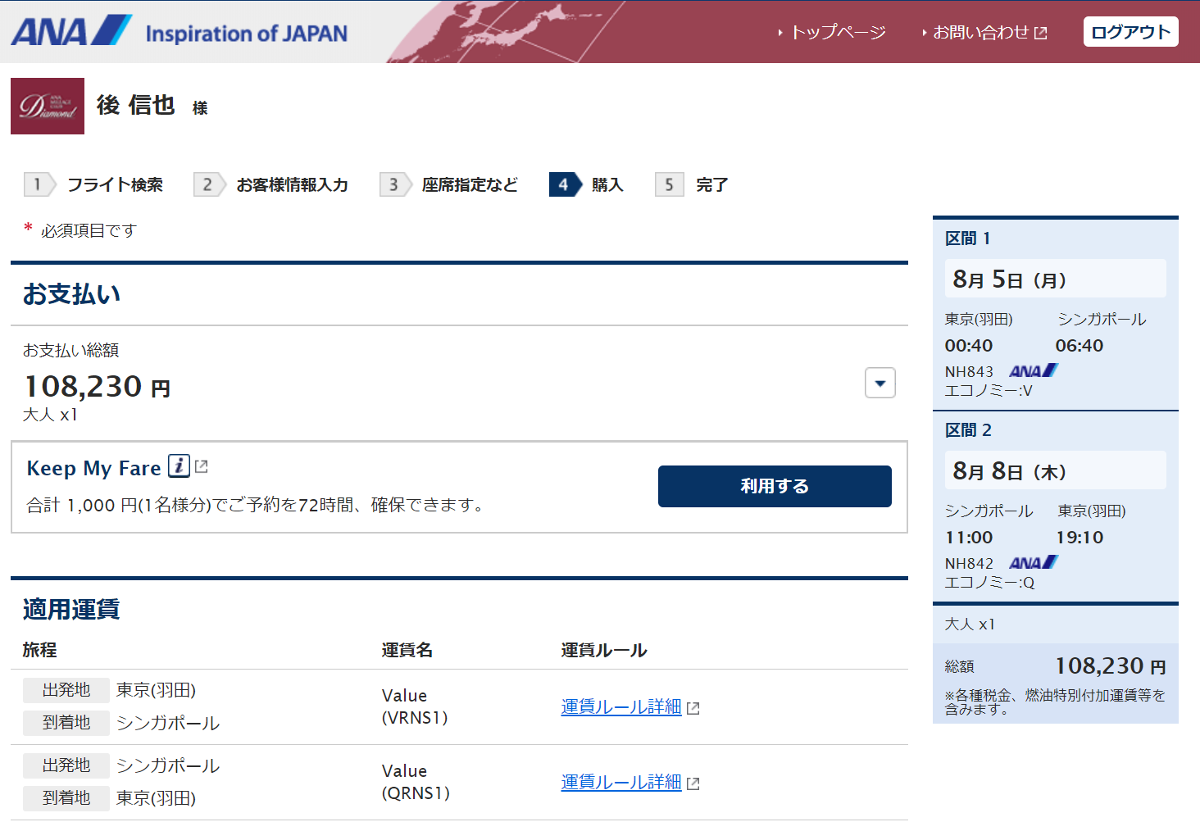Click the ログアウト button

click(1131, 32)
